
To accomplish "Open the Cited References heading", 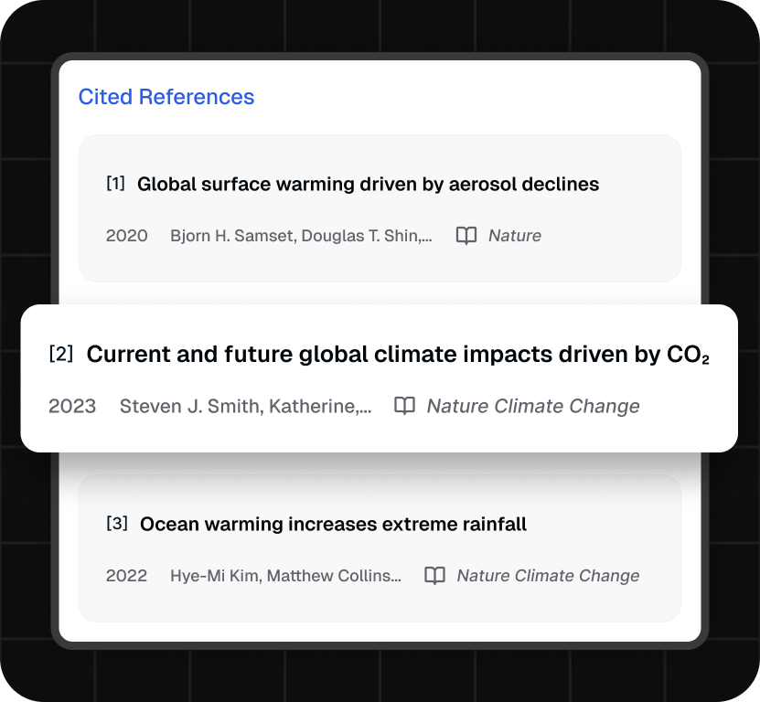I will click(x=166, y=96).
